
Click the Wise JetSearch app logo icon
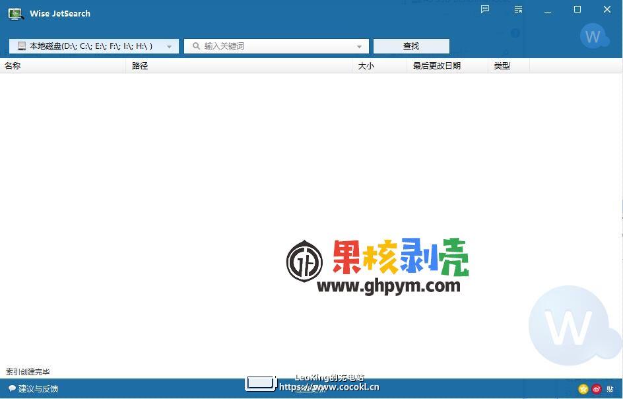click(x=16, y=13)
